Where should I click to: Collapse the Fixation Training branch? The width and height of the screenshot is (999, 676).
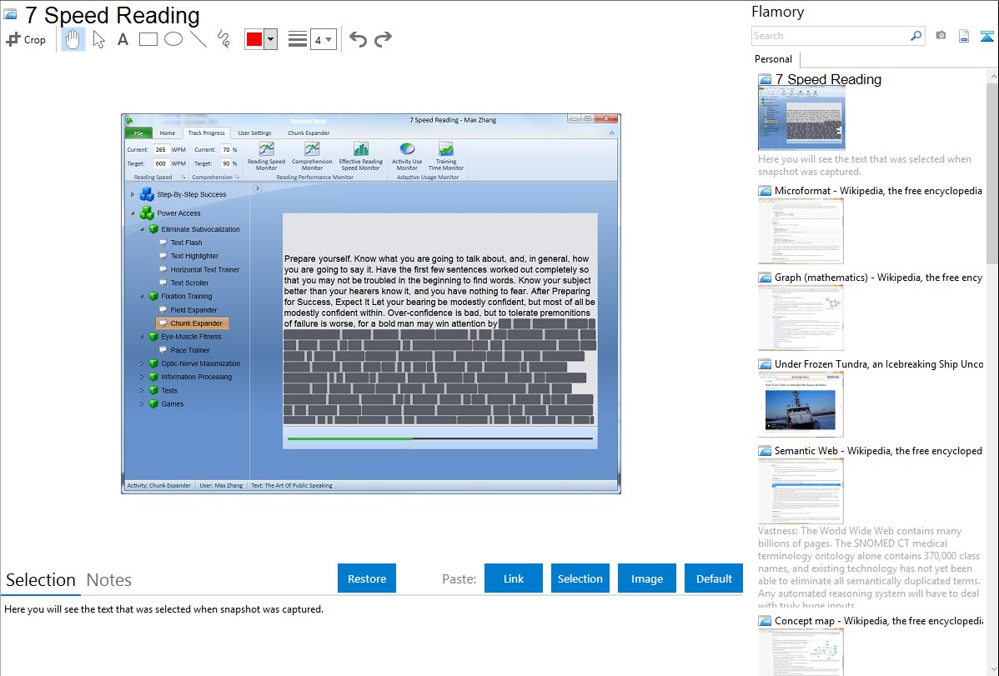(x=142, y=296)
